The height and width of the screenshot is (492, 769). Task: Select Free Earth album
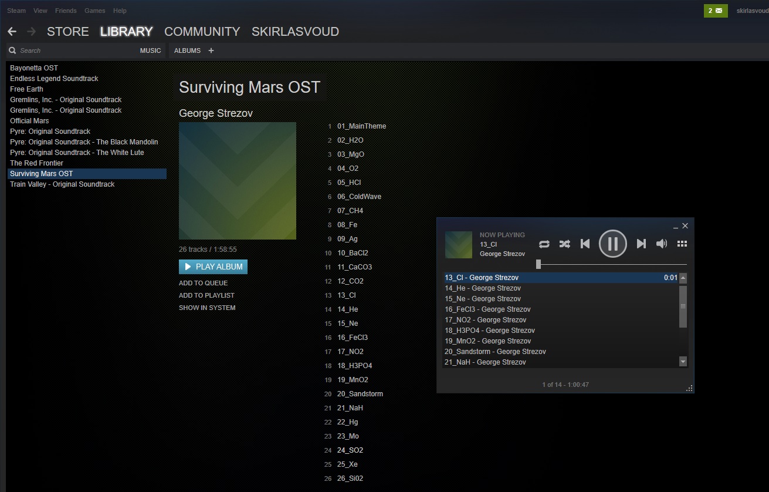87,89
